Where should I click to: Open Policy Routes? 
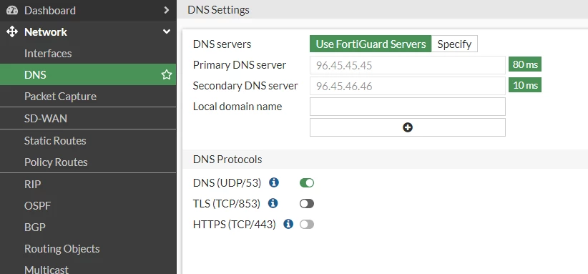(88, 162)
